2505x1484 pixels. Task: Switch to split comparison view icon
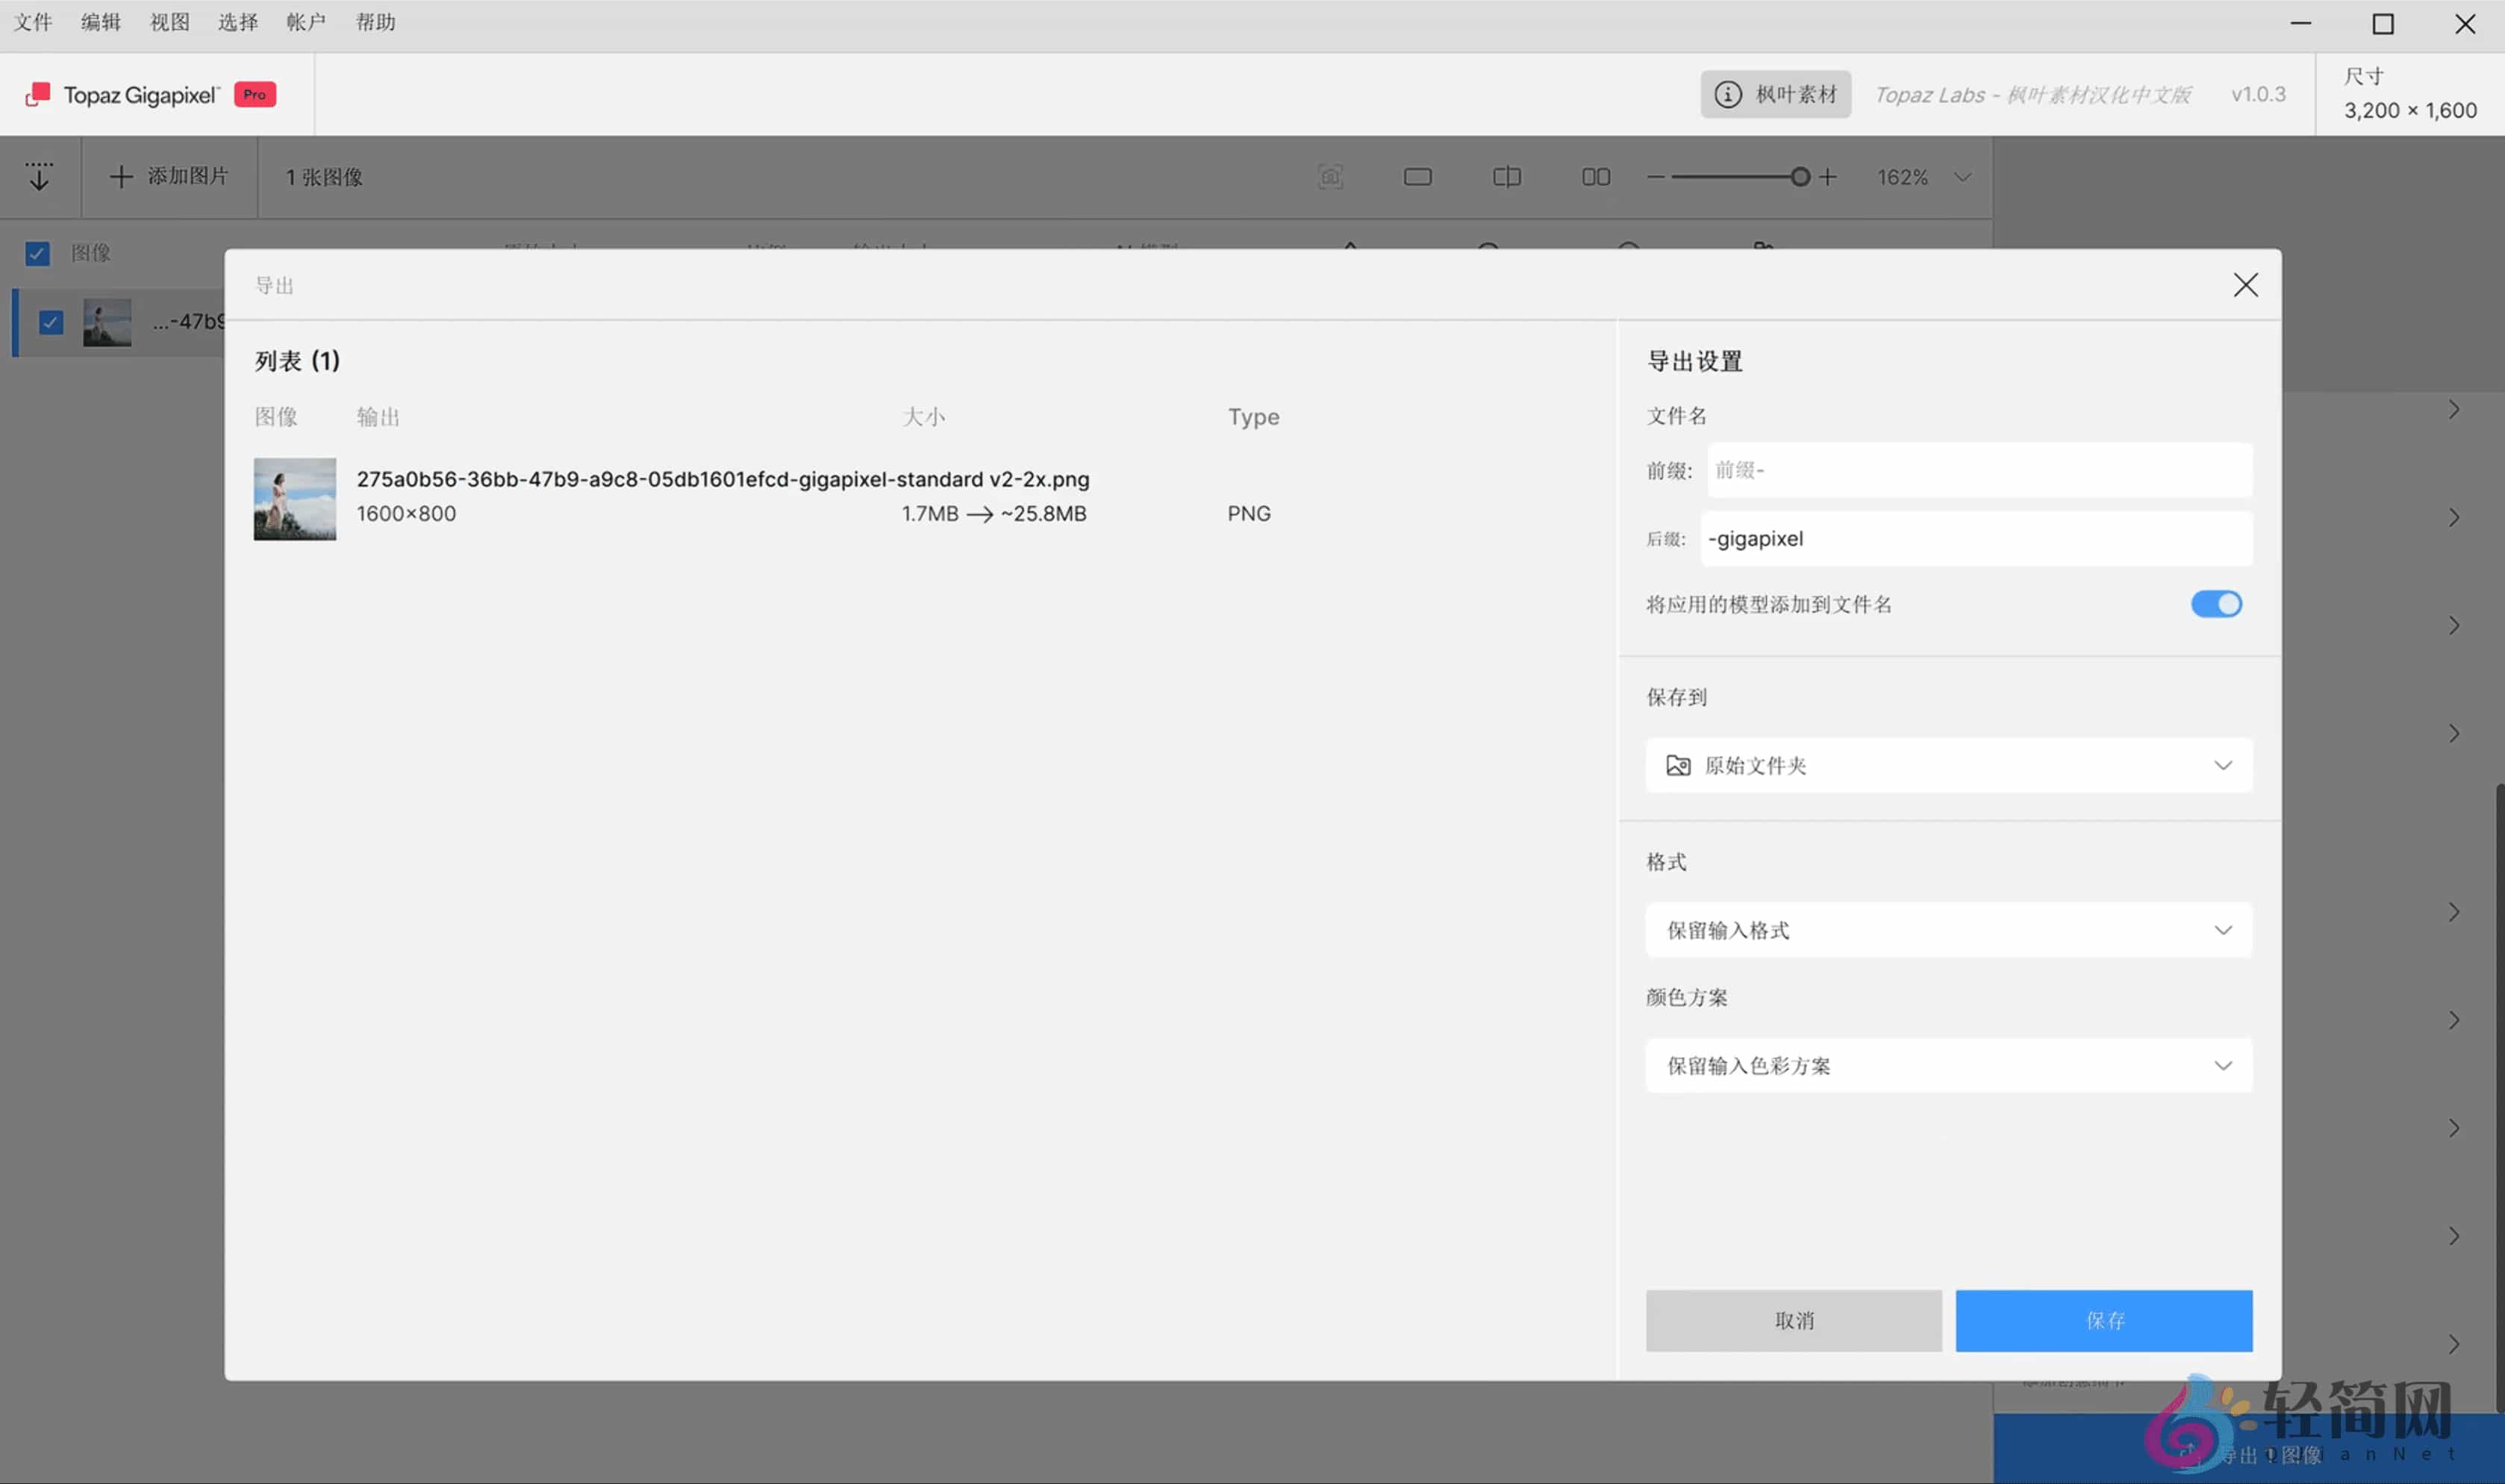[x=1506, y=176]
